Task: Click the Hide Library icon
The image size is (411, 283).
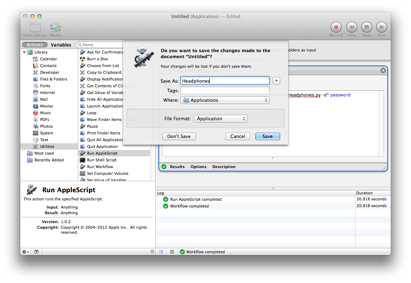Action: click(35, 28)
